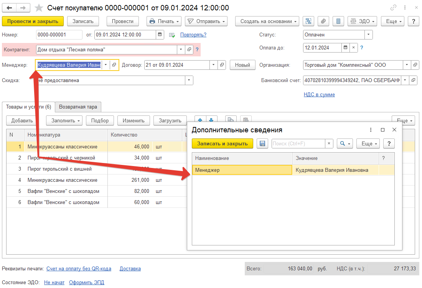Add invoice to favorites with star icon
This screenshot has width=422, height=288.
coord(39,8)
